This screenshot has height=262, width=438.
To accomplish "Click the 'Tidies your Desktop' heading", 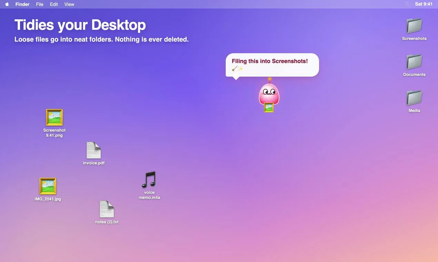I will point(80,25).
